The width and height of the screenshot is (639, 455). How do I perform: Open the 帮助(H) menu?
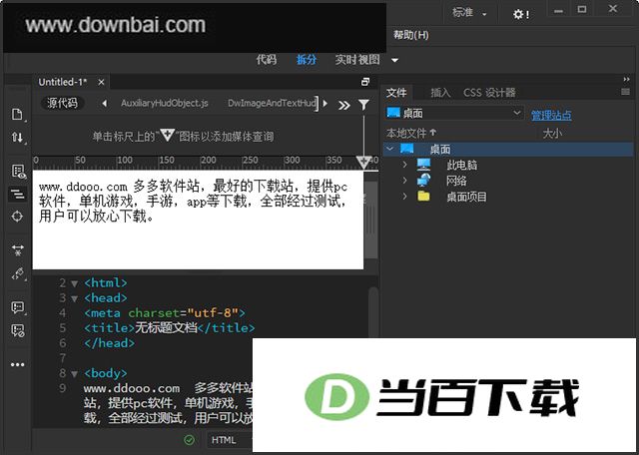point(410,35)
